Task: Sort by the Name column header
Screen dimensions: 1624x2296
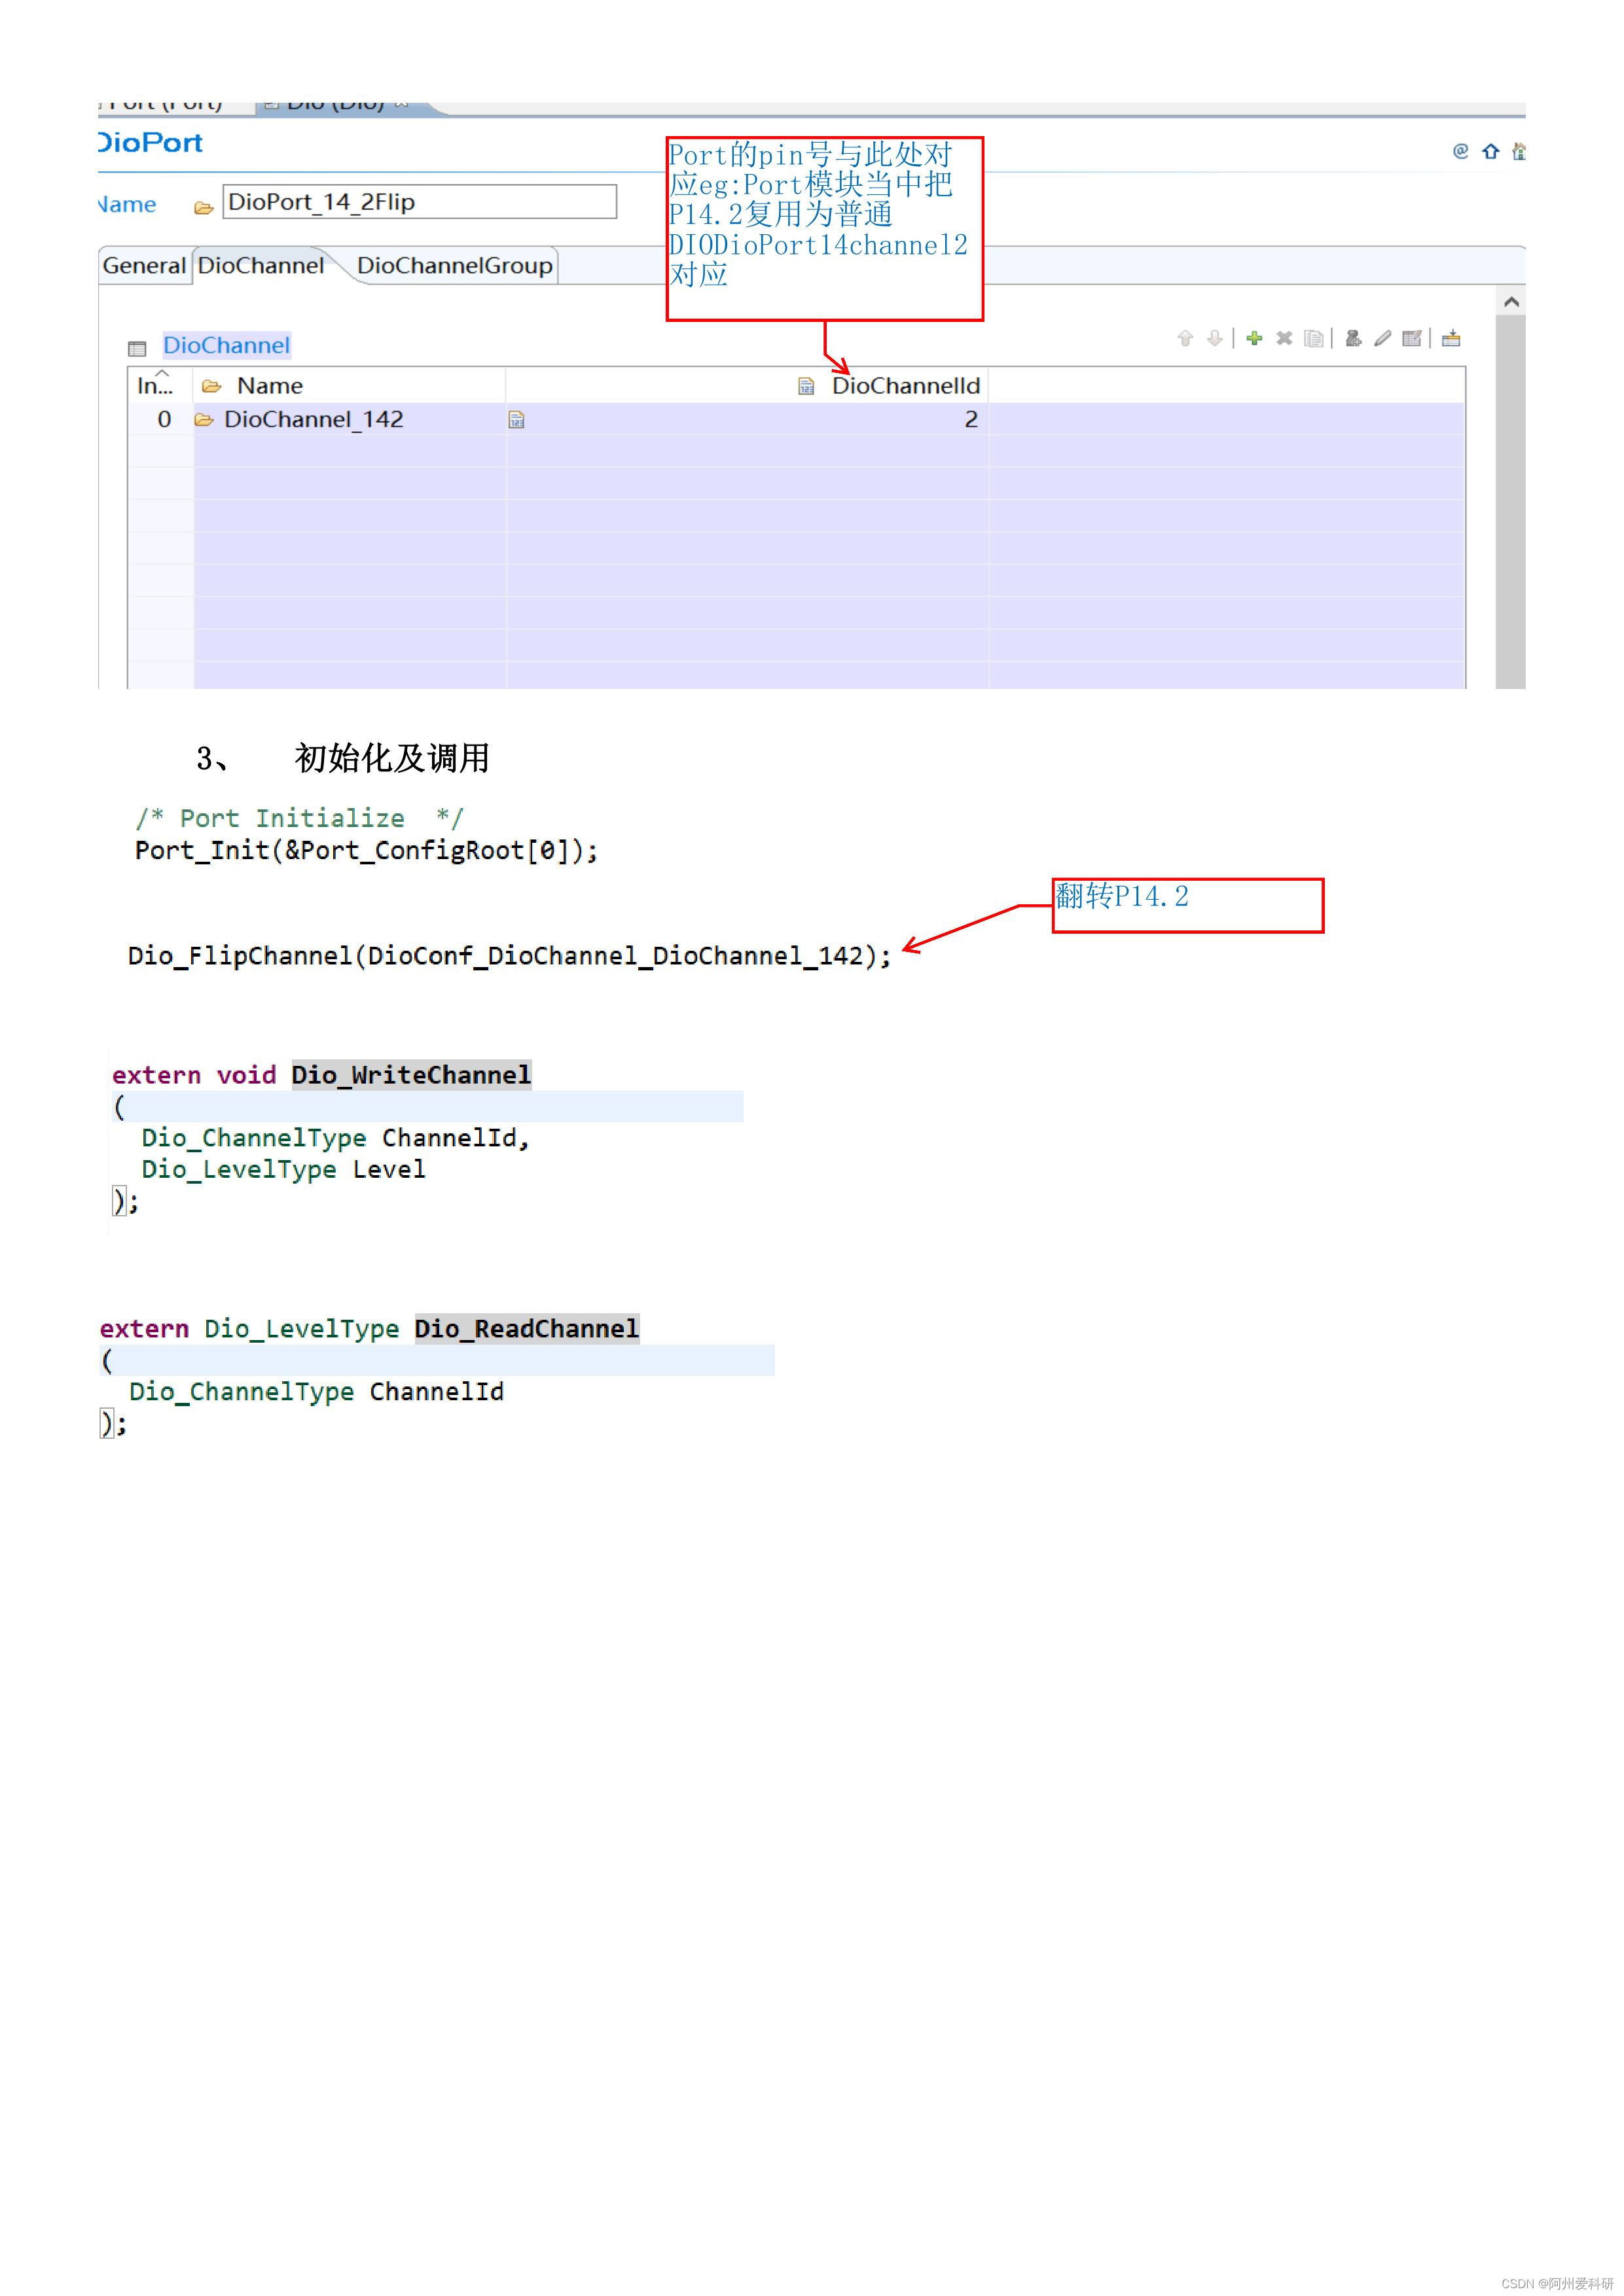Action: tap(349, 386)
